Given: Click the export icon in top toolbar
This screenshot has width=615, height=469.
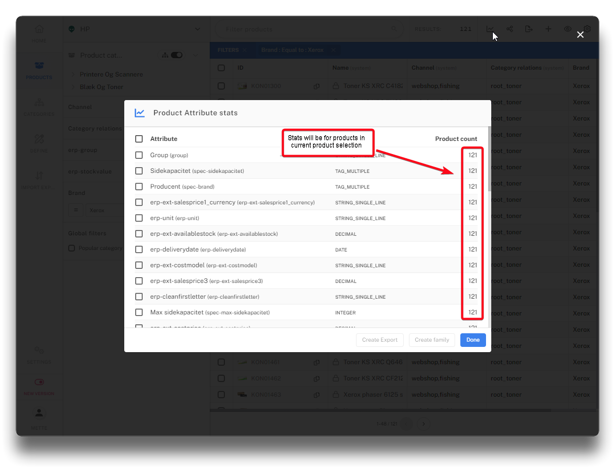Looking at the screenshot, I should [x=528, y=29].
